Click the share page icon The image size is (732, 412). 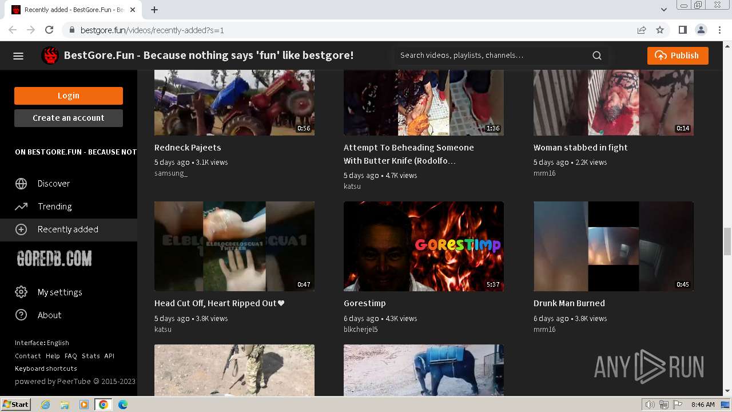click(x=642, y=30)
